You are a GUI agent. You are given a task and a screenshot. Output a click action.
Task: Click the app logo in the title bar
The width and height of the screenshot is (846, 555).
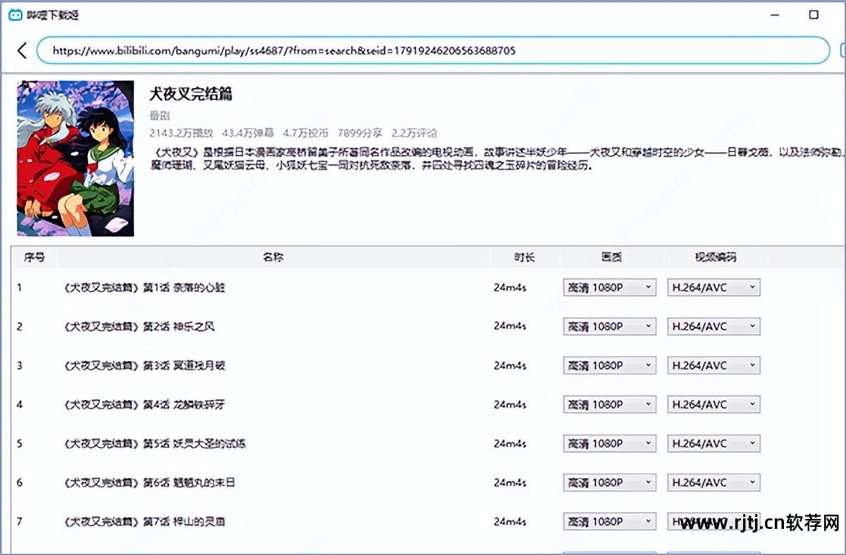[x=15, y=15]
